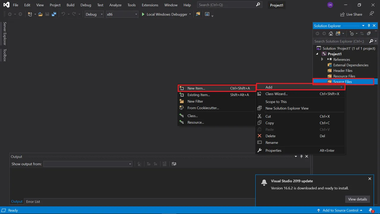
Task: Expand the References node
Action: [322, 59]
